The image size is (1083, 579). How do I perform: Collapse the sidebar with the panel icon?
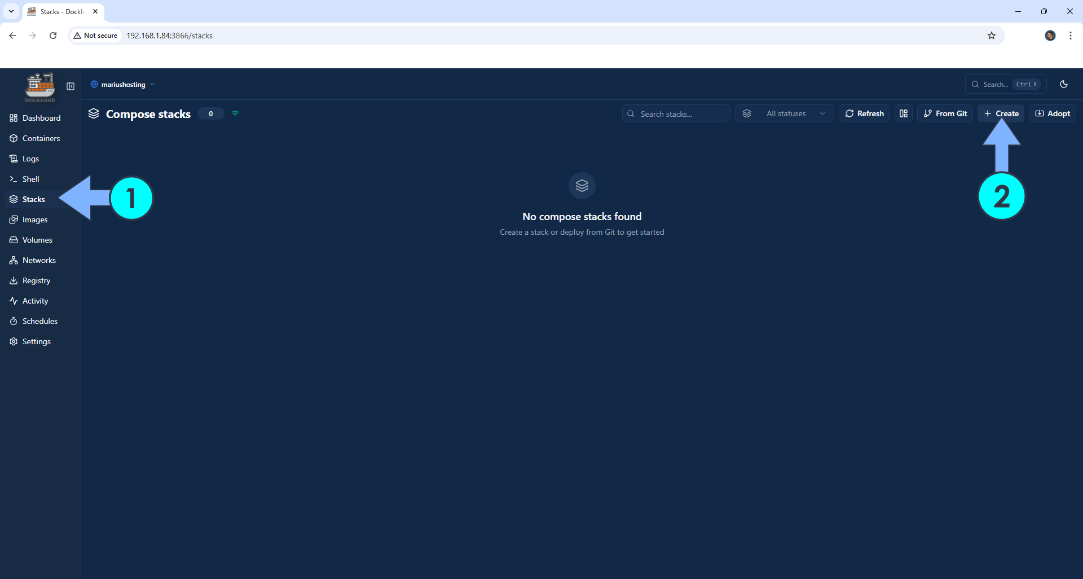pos(71,86)
